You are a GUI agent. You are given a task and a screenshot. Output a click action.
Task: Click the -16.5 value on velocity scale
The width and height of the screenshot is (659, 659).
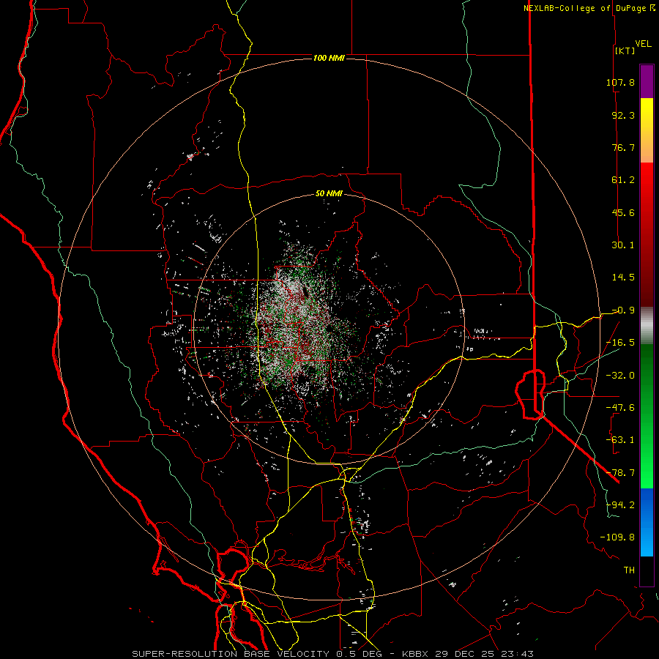(620, 343)
